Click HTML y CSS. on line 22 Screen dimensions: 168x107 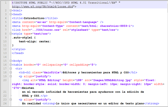(x=31, y=96)
